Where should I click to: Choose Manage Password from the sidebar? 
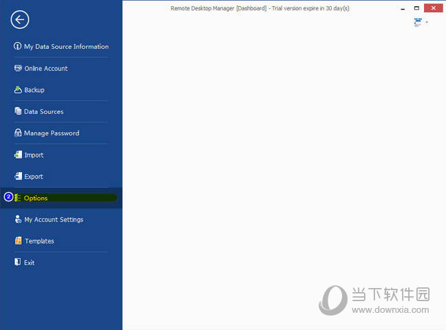point(52,133)
